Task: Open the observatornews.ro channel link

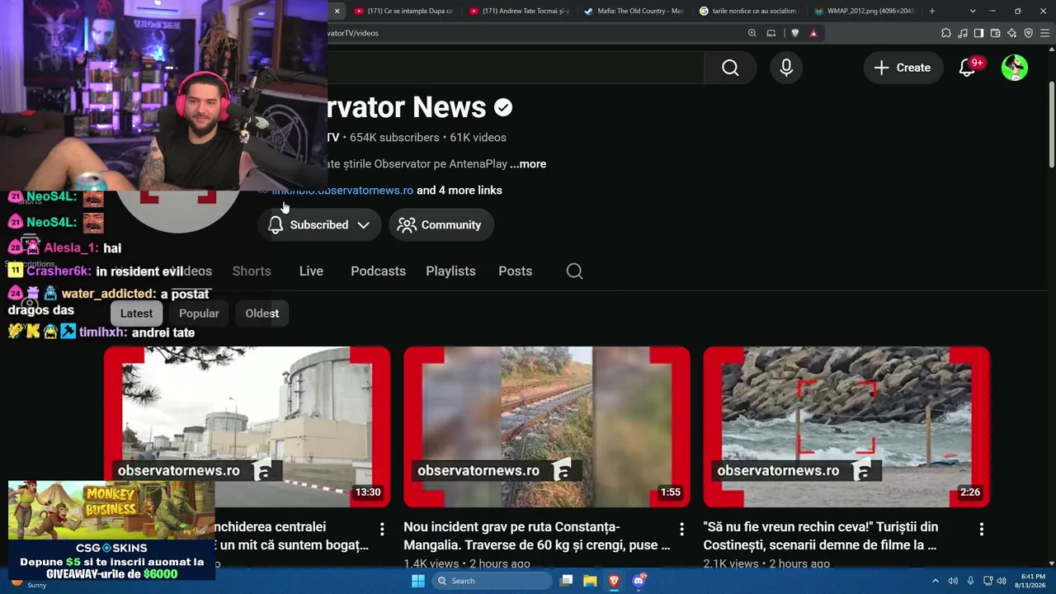Action: tap(342, 191)
